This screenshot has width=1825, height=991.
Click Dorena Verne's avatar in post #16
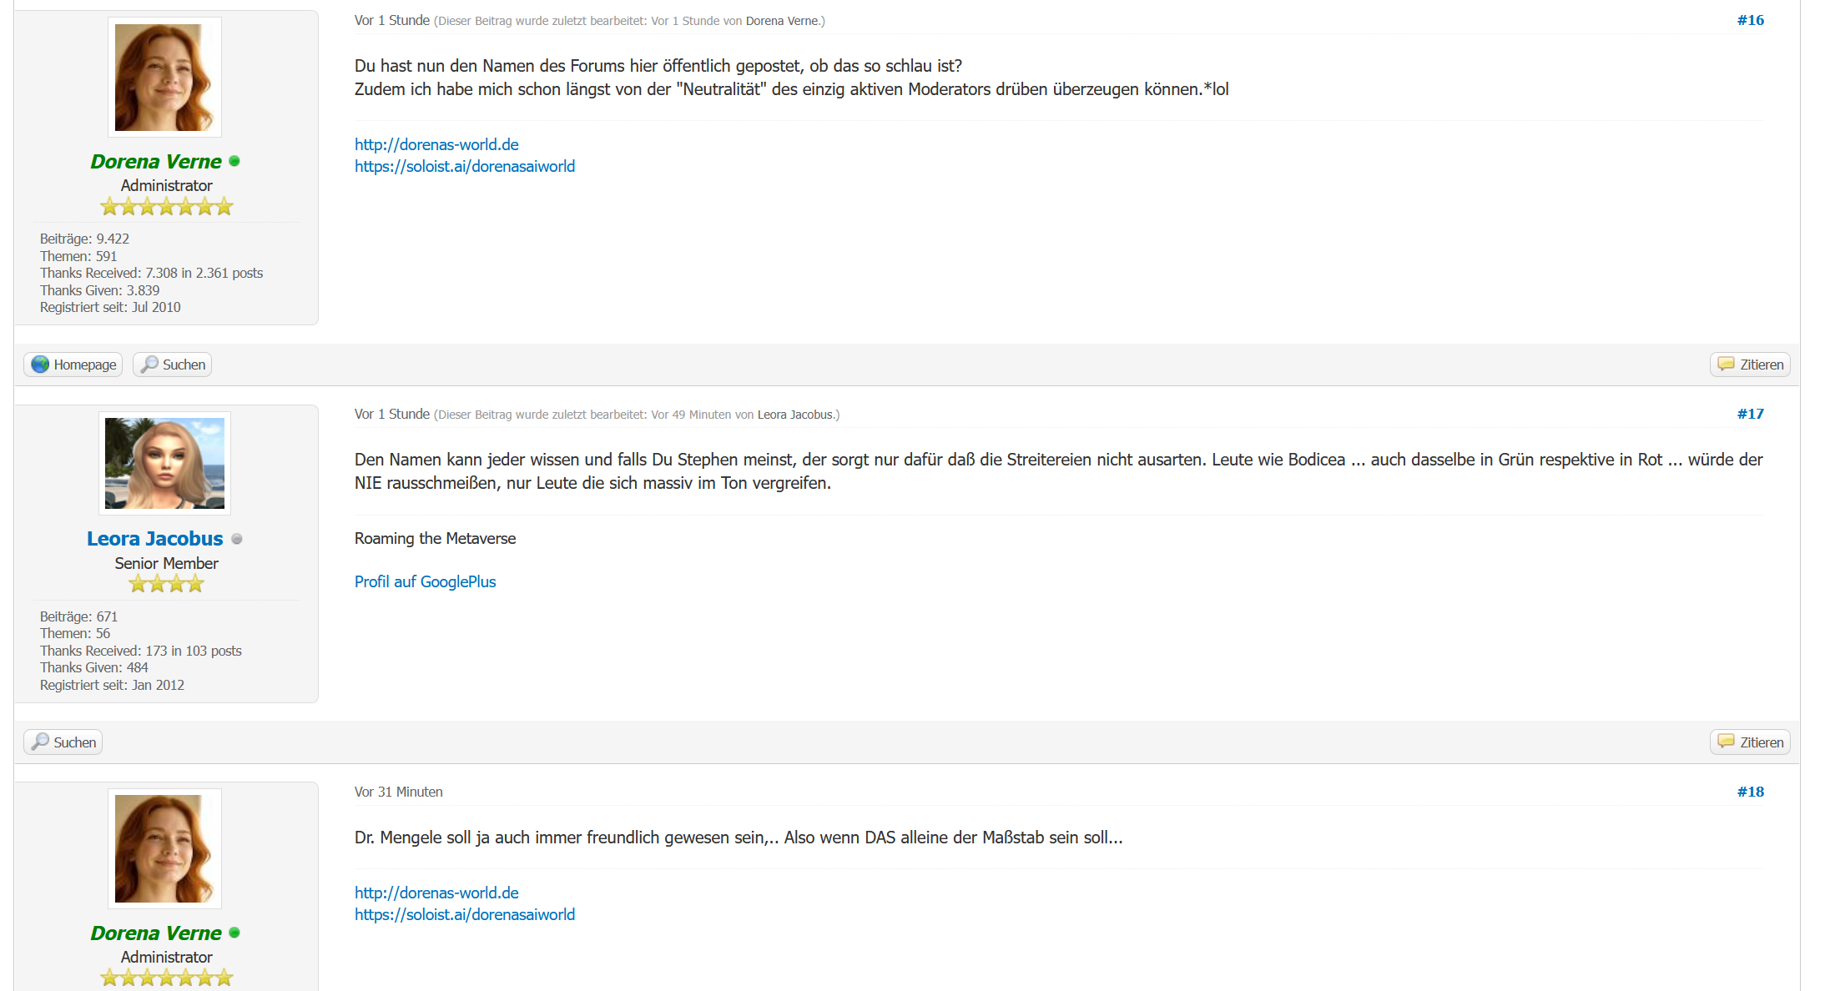click(164, 77)
